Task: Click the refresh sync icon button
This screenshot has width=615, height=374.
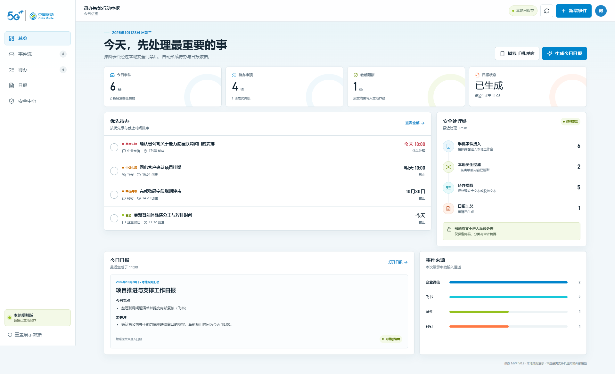Action: 547,11
